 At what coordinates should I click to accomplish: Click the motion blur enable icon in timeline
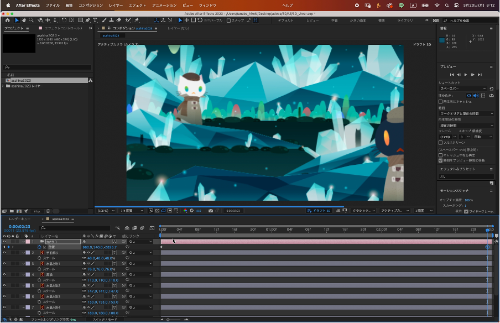pyautogui.click(x=142, y=228)
